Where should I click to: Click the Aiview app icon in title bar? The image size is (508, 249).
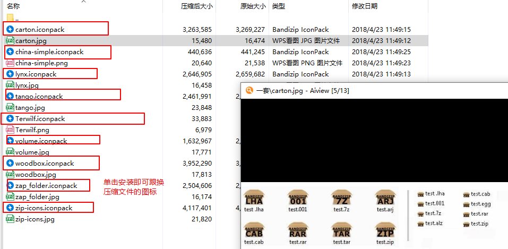click(249, 90)
